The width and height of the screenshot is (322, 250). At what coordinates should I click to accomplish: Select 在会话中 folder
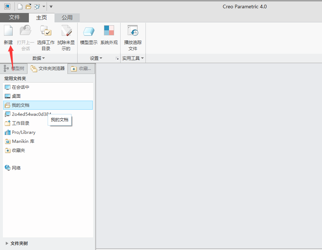(x=48, y=87)
